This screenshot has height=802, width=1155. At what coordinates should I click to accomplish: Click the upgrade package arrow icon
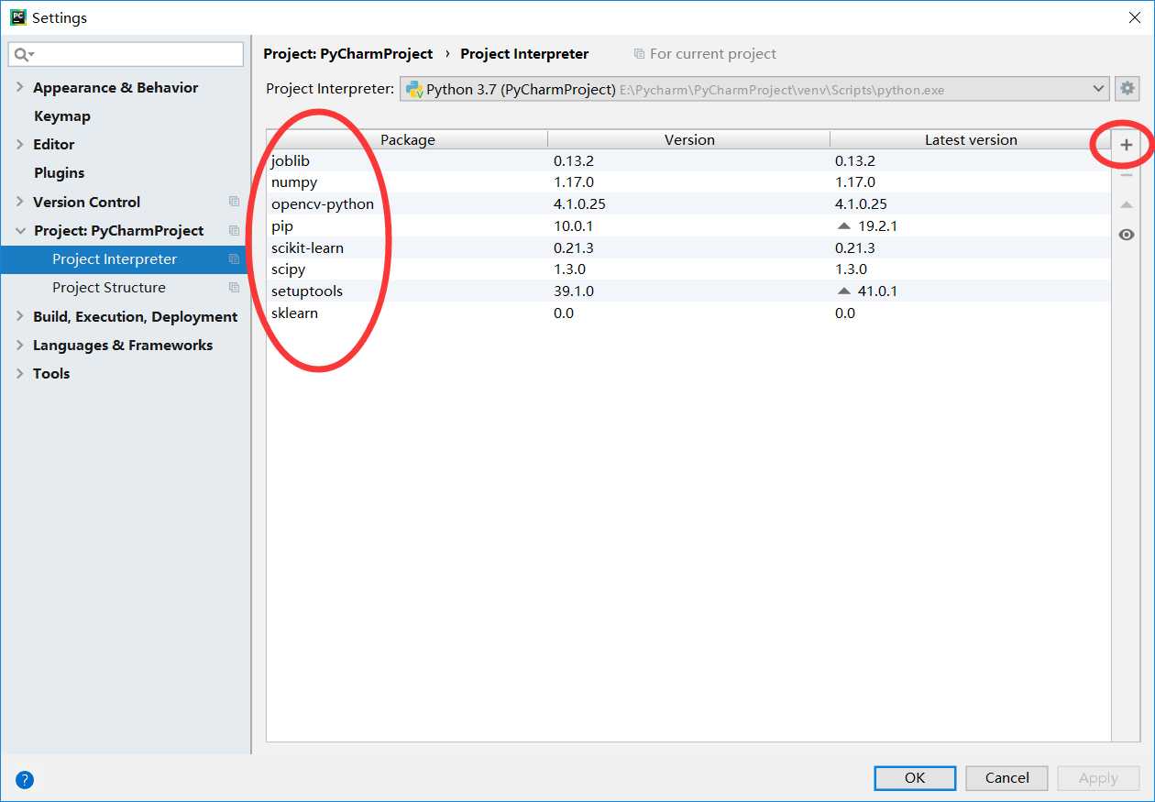click(x=1127, y=204)
